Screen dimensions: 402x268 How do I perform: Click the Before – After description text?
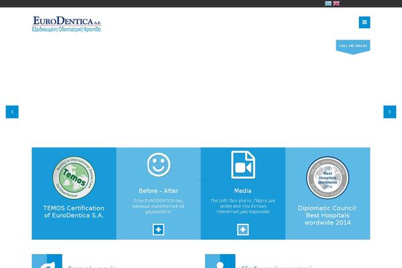(x=158, y=206)
